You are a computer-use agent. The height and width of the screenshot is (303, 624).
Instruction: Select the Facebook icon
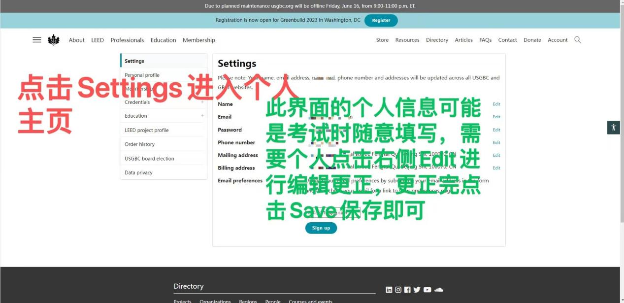click(407, 290)
